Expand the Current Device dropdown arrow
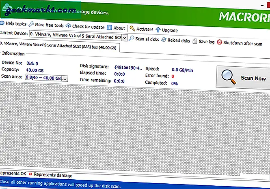 click(125, 38)
